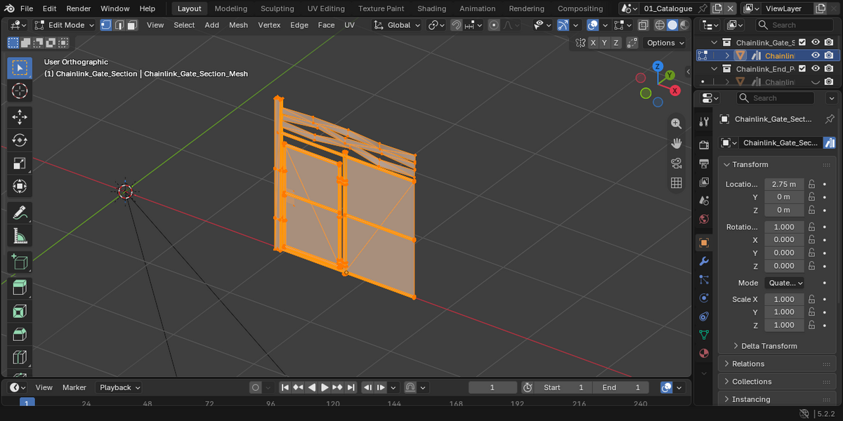Open the Output properties tab
843x421 pixels.
pos(704,163)
